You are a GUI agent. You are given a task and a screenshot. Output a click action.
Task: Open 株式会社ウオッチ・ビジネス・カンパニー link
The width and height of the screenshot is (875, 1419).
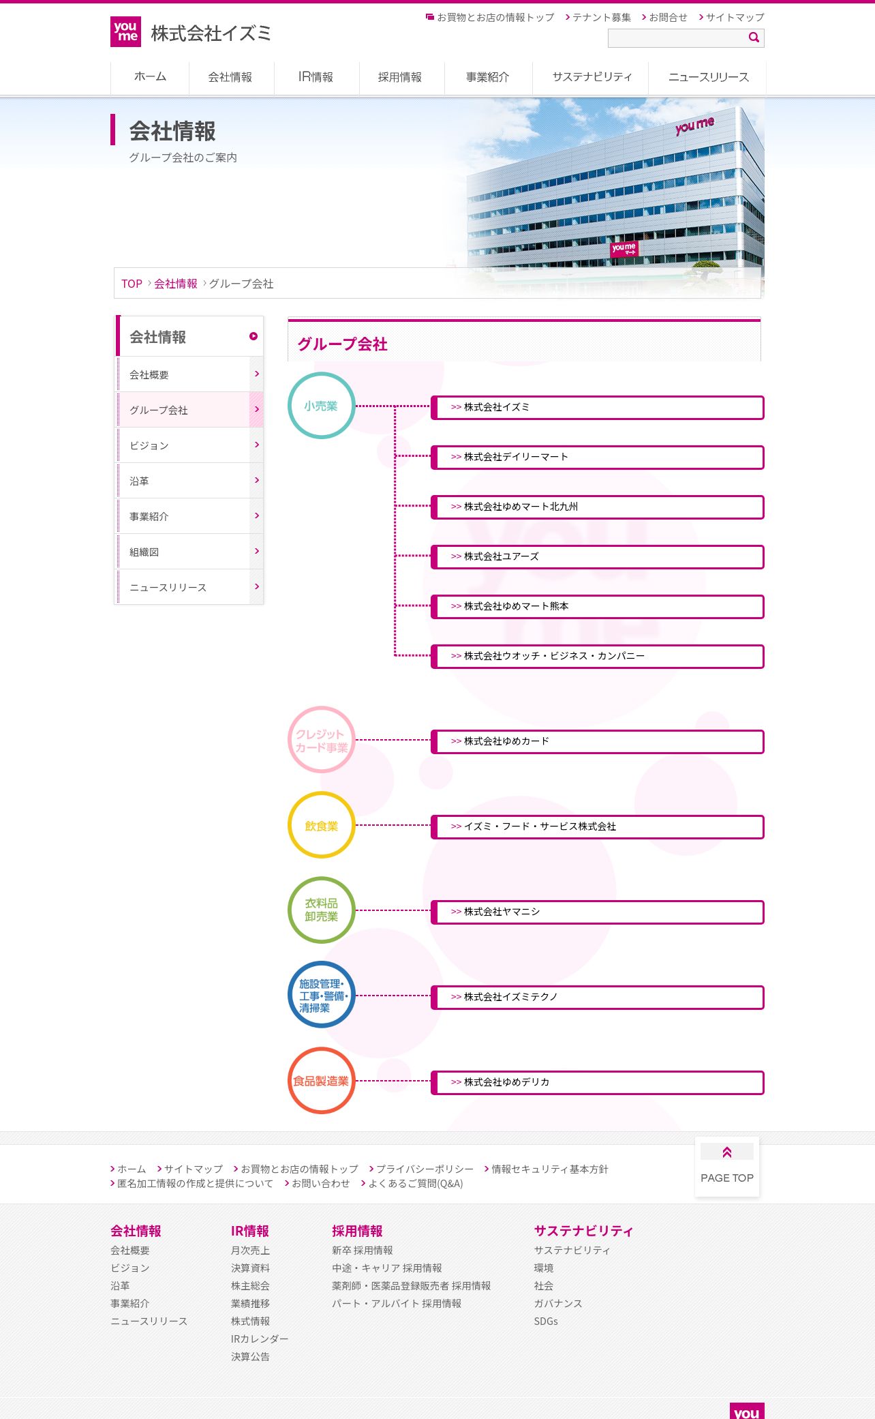[x=598, y=656]
